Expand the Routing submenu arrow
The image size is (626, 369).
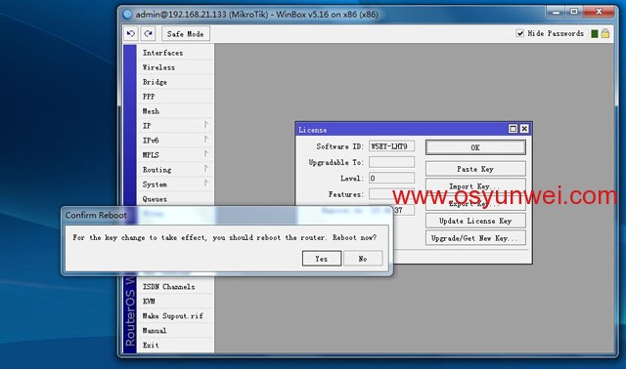click(206, 169)
